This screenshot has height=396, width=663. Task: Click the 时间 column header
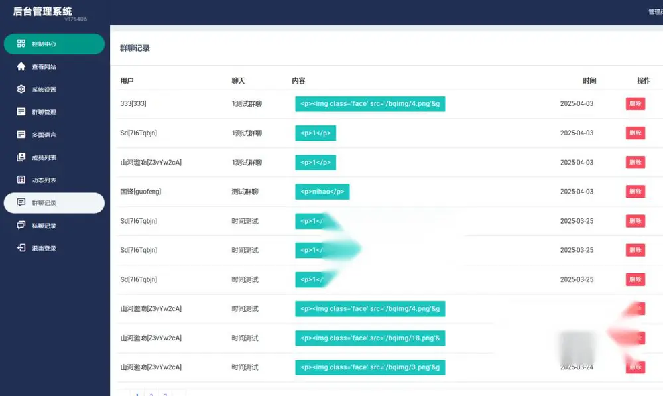pos(589,80)
